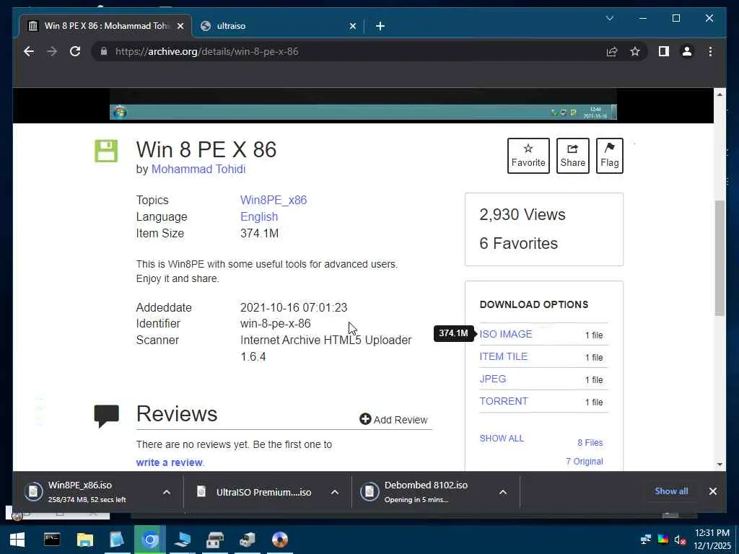Click the browser forward arrow

[52, 51]
